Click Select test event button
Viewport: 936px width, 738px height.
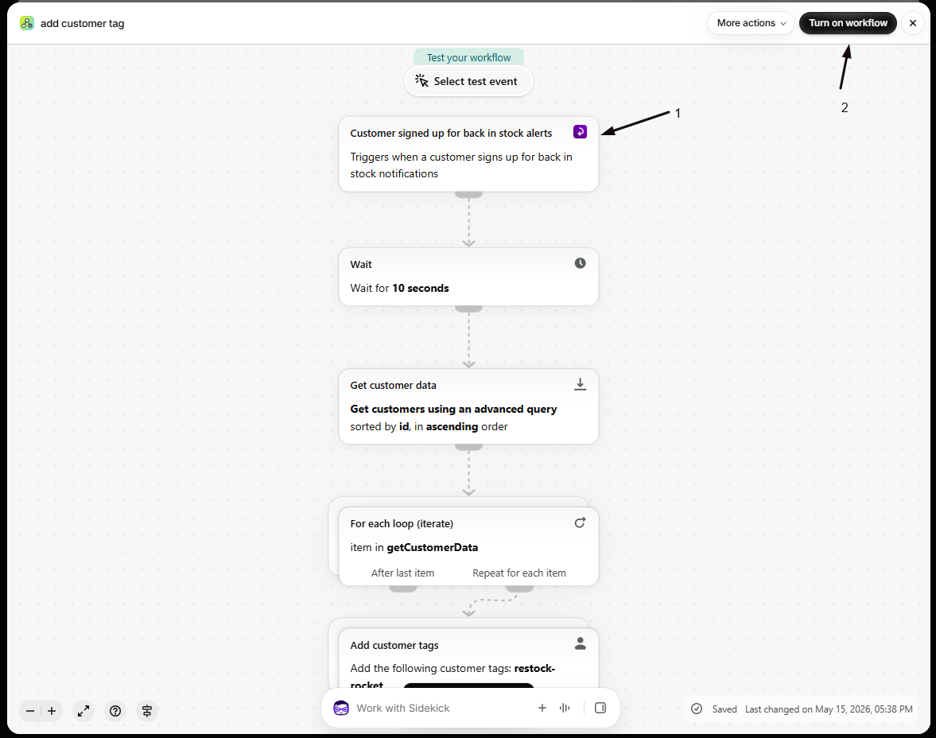(468, 81)
